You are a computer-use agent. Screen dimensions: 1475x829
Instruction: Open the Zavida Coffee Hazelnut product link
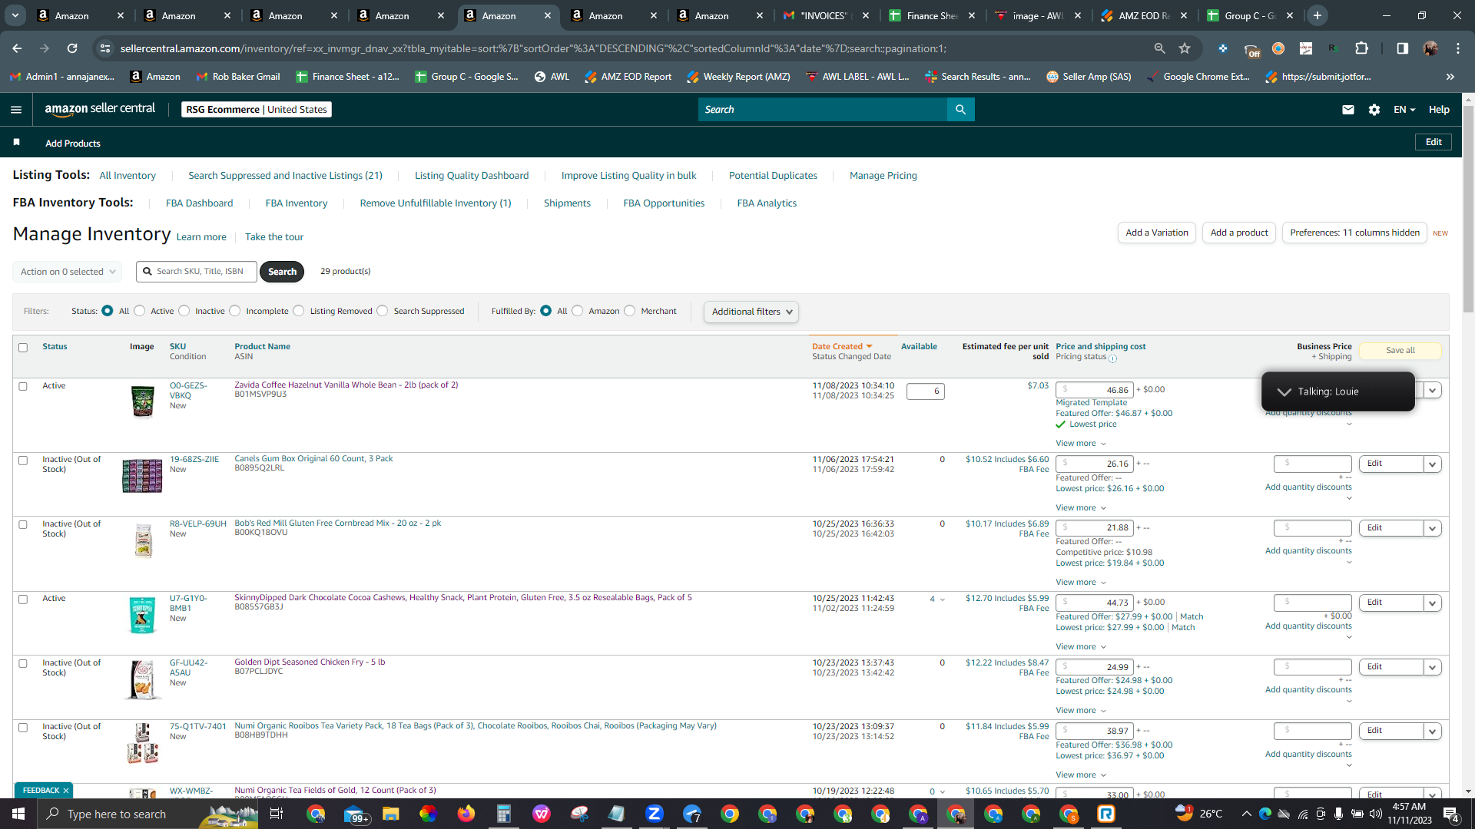coord(346,385)
